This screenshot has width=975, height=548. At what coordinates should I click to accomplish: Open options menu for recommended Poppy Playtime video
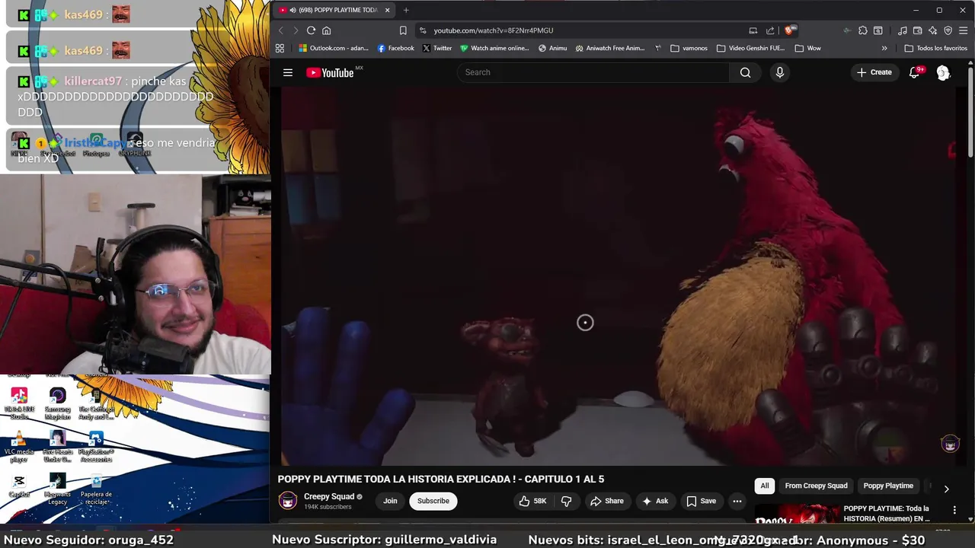pyautogui.click(x=954, y=510)
